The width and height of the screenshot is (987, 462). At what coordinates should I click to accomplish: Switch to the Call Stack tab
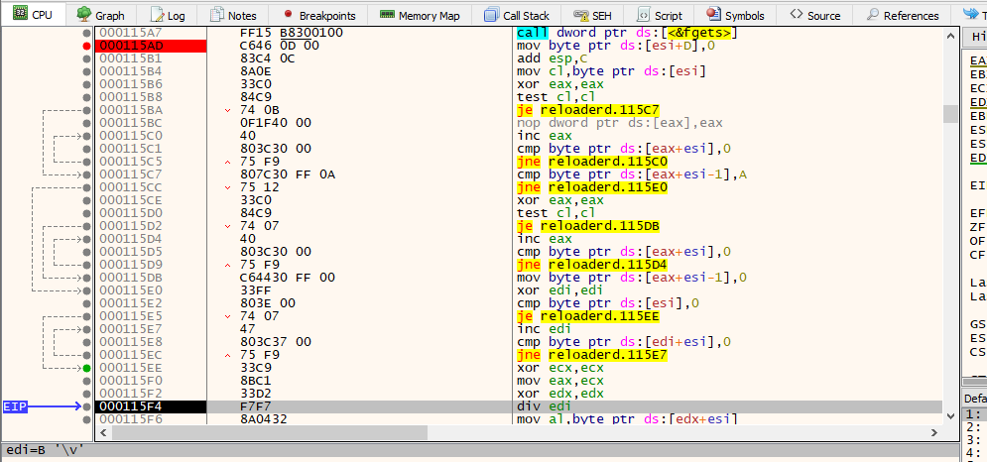coord(517,15)
